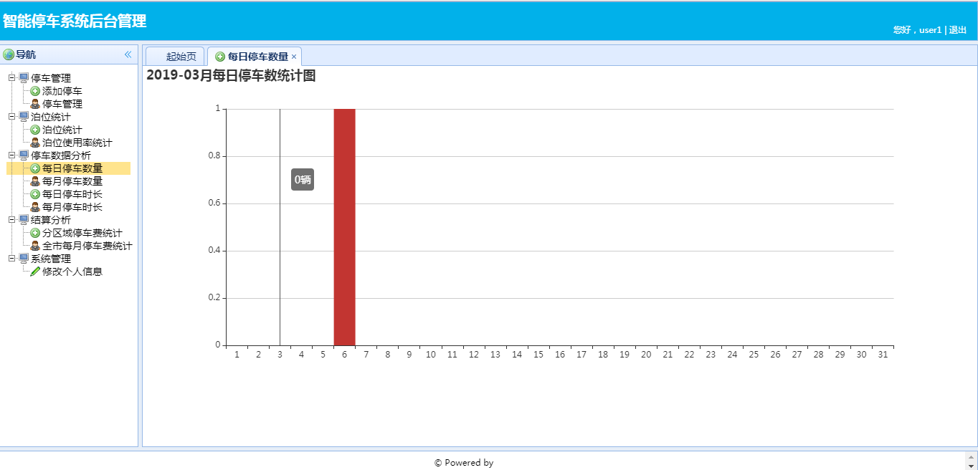This screenshot has height=470, width=978.
Task: Click green plus icon next to 泊位统计 child
Action: 35,130
